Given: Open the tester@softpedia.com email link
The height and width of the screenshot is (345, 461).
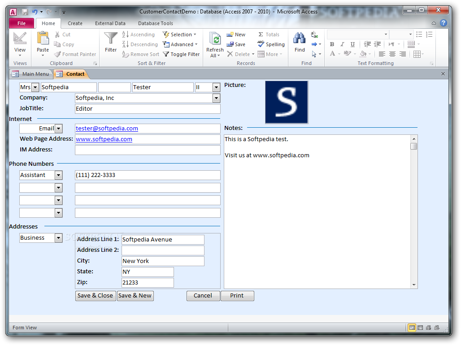Looking at the screenshot, I should pyautogui.click(x=107, y=129).
